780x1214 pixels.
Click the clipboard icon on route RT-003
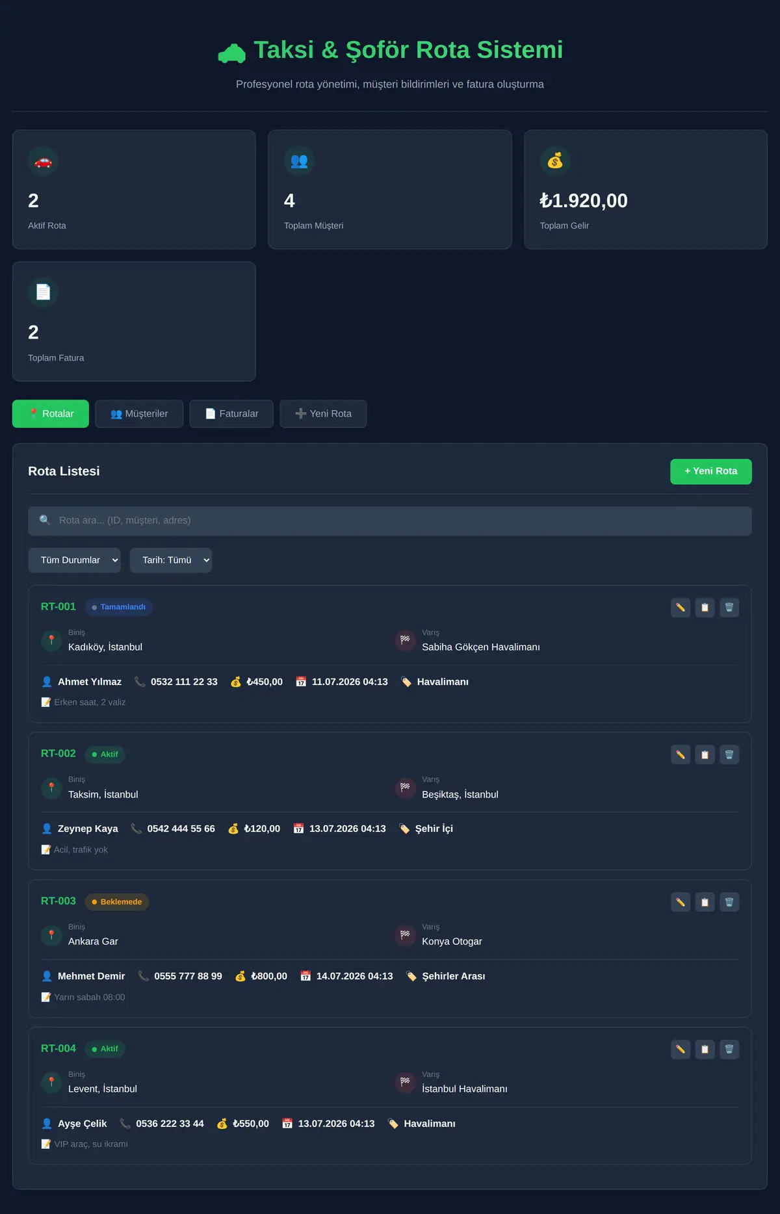click(705, 902)
